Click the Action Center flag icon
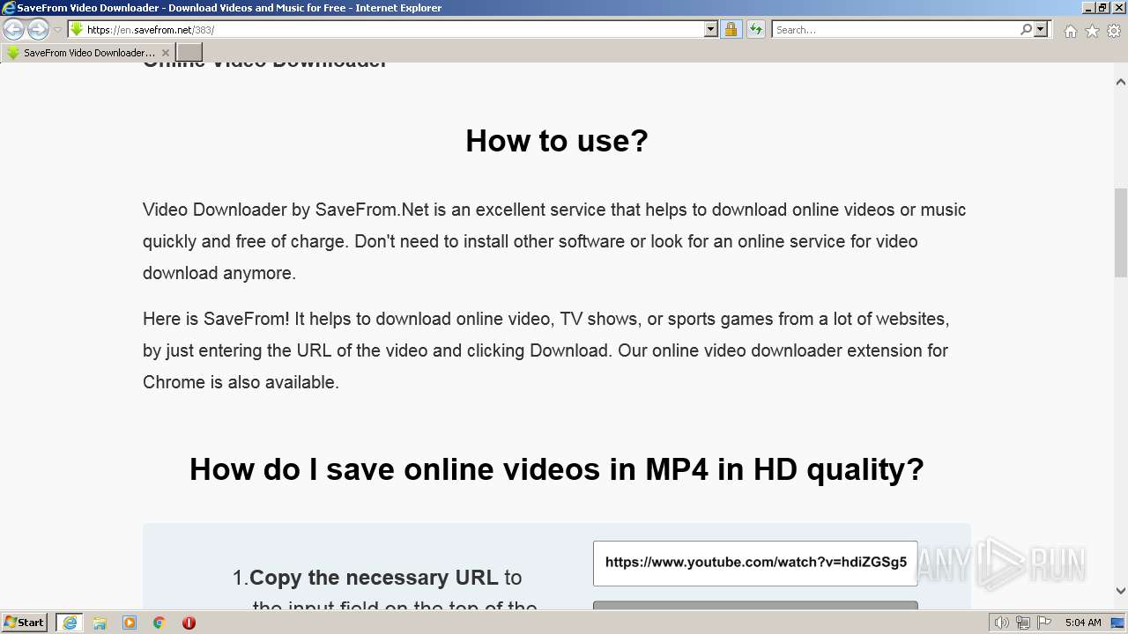 [1043, 623]
